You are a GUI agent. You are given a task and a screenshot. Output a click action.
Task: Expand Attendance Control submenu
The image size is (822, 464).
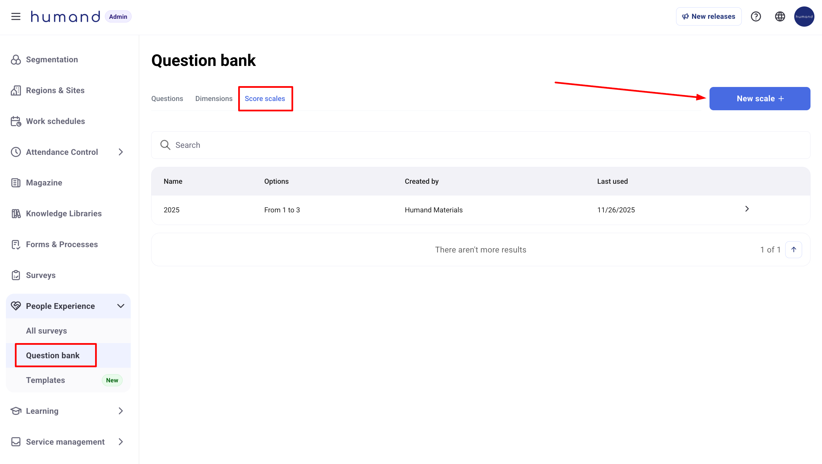(121, 152)
